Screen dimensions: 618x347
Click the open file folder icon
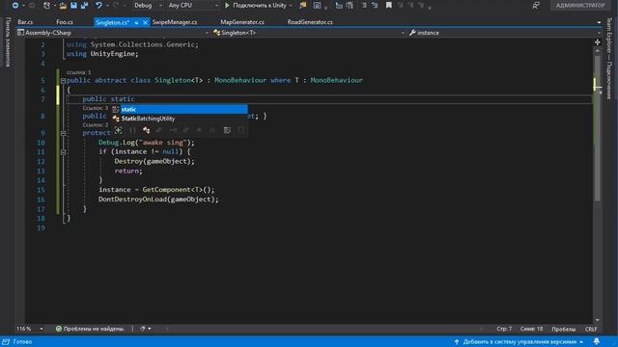point(63,6)
